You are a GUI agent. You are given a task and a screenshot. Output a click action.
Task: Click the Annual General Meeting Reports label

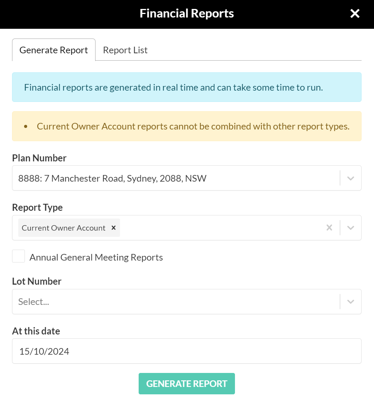[x=96, y=257]
